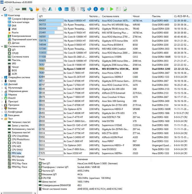Collapse the Комп'ютер tree node
This screenshot has height=194, width=192.
point(2,15)
